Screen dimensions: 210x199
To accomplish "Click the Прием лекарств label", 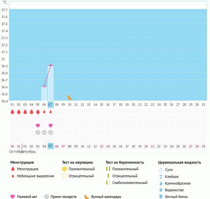I will point(63,197).
